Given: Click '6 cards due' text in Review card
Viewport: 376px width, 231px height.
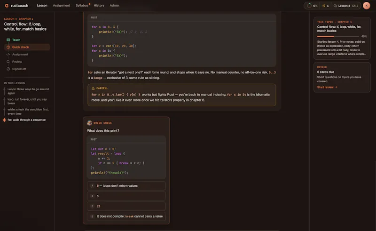Looking at the screenshot, I should coord(325,72).
